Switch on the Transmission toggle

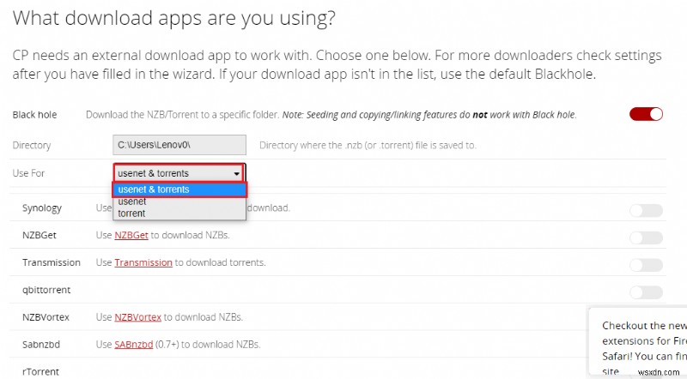pyautogui.click(x=646, y=265)
